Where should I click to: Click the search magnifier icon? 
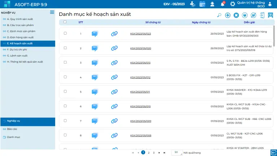[219, 15]
